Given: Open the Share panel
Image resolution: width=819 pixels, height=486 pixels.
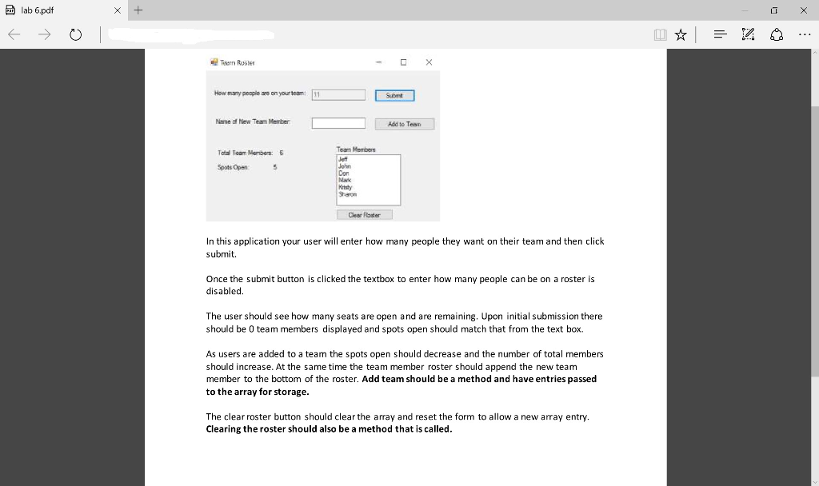Looking at the screenshot, I should click(776, 34).
